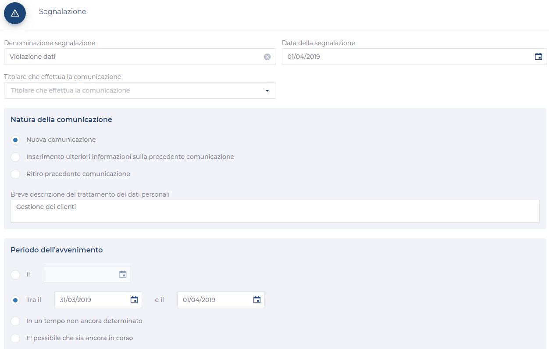
Task: Open calendar icon next to 'Il' date
Action: 123,274
